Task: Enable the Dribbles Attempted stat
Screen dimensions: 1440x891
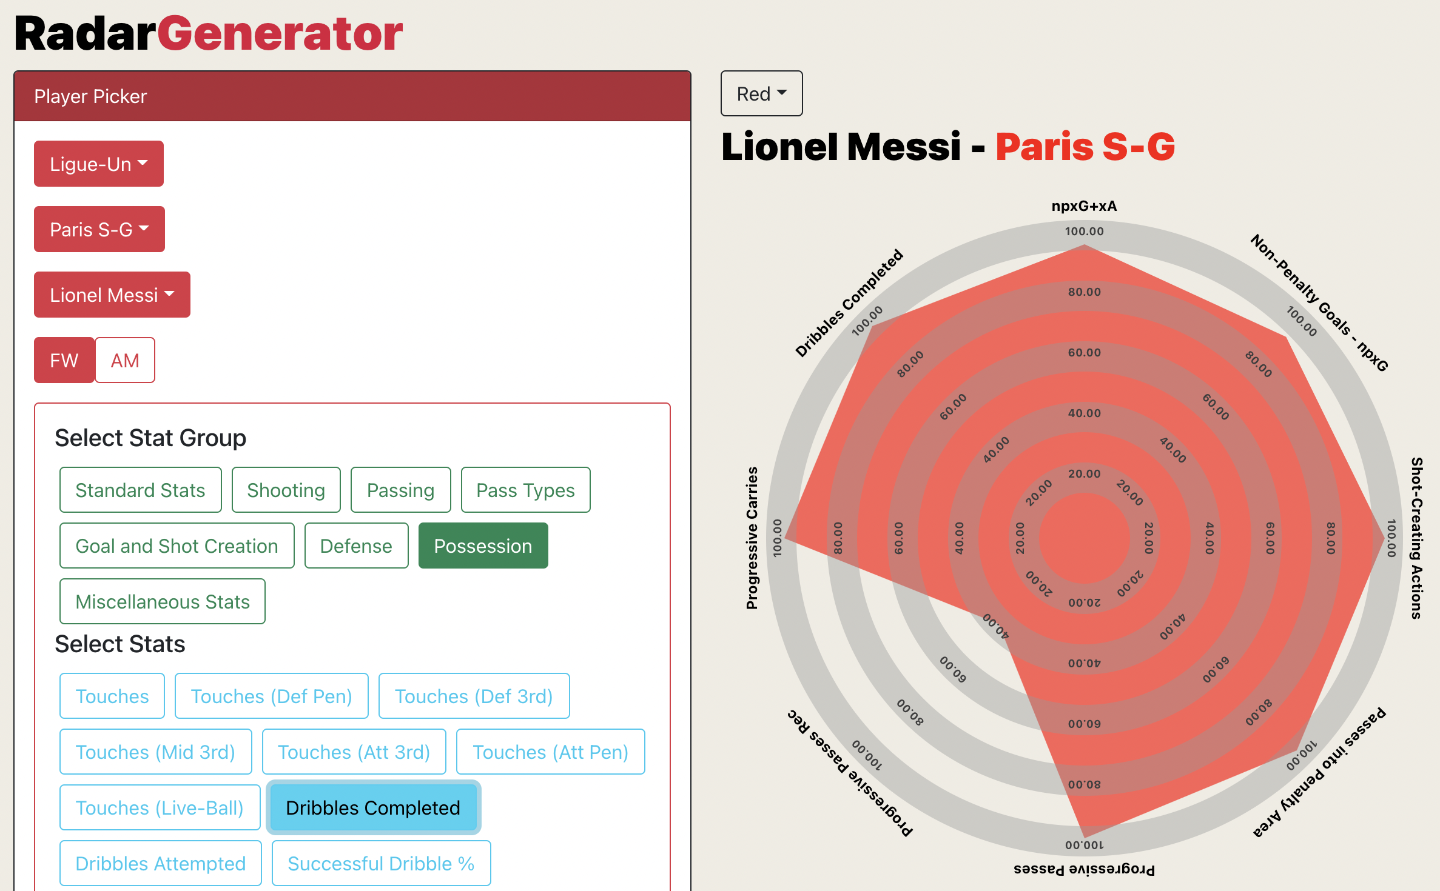Action: (160, 863)
